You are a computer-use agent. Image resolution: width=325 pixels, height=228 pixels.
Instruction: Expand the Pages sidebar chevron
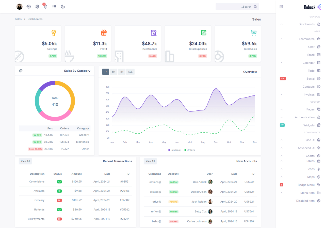coord(281,109)
